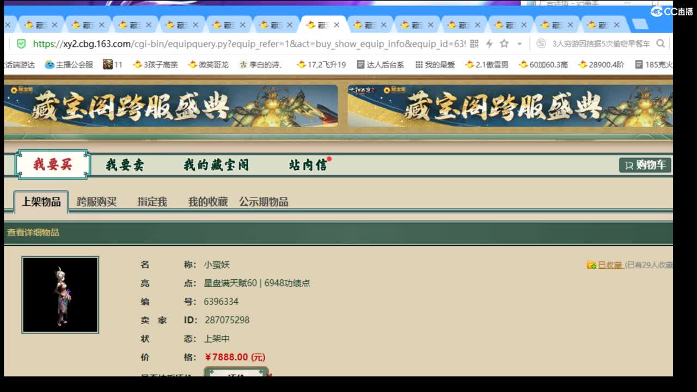Switch to the 我的收藏 tab
The height and width of the screenshot is (392, 697).
point(208,202)
